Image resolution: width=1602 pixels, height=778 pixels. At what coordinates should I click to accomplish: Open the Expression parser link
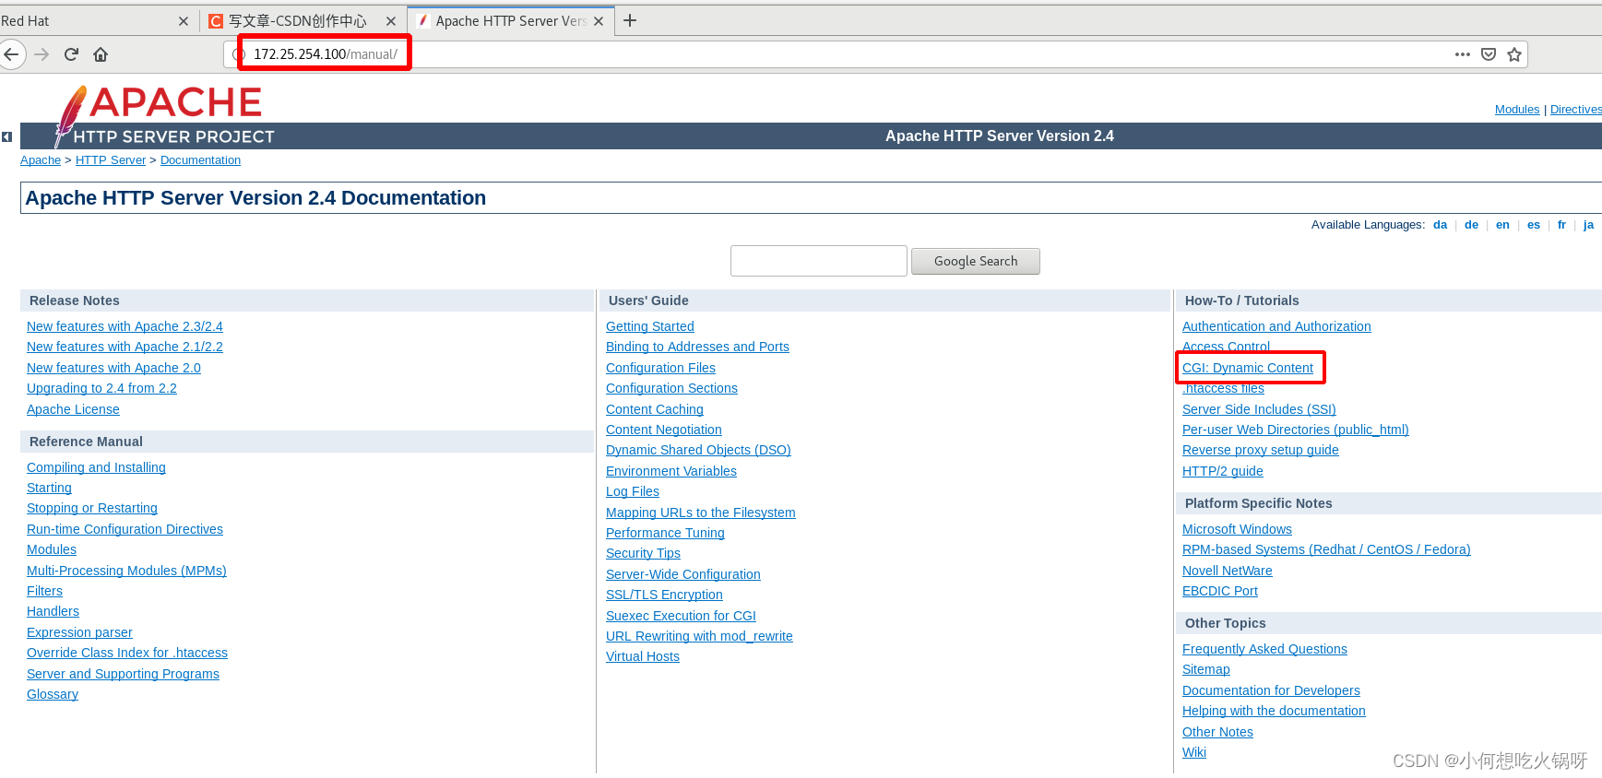click(x=79, y=632)
